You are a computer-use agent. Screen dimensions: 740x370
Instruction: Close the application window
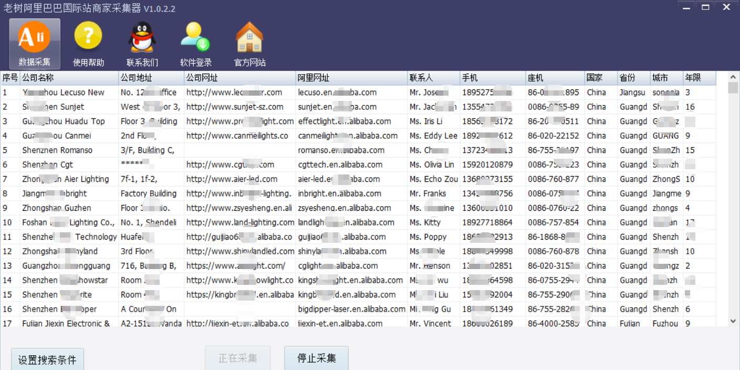pos(726,7)
